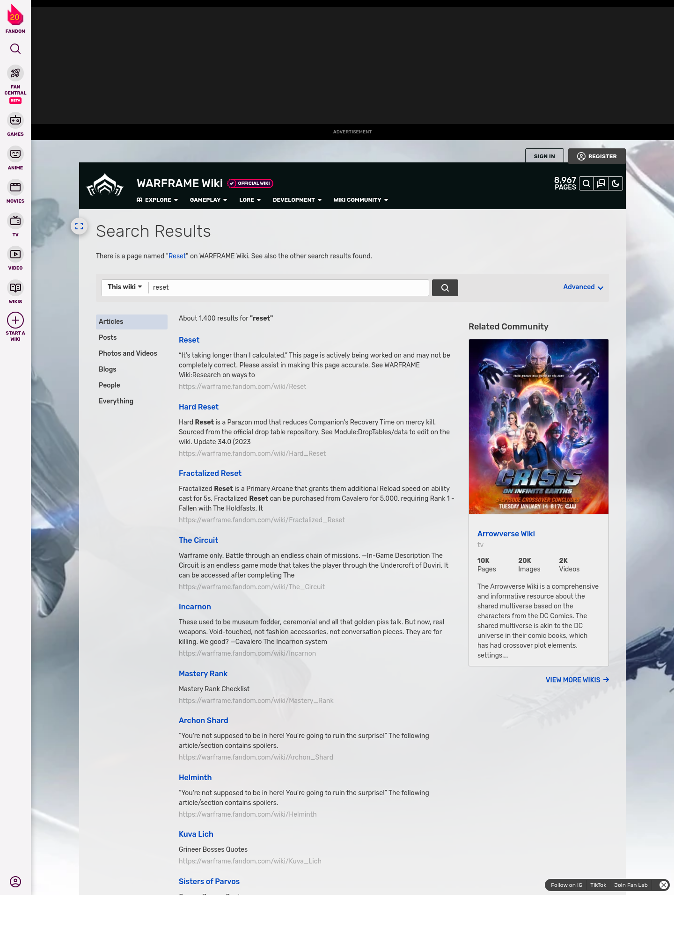
Task: Open Fan Central rocket icon
Action: [15, 73]
